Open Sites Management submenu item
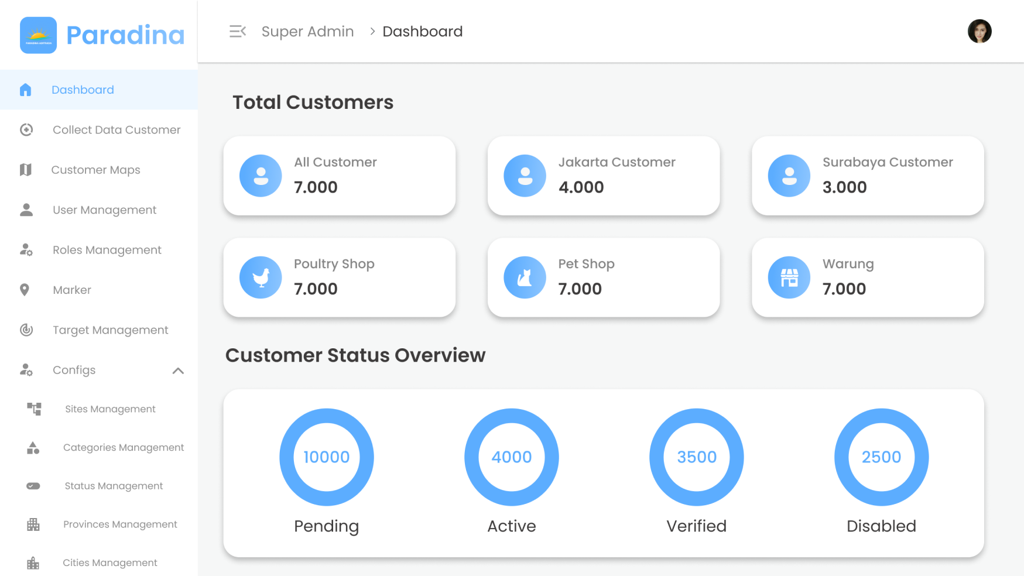Image resolution: width=1024 pixels, height=576 pixels. click(x=110, y=409)
